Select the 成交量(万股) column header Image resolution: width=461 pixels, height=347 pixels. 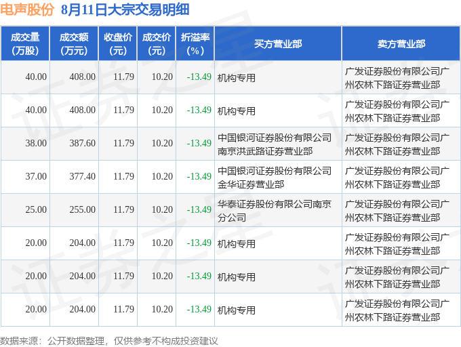[25, 44]
